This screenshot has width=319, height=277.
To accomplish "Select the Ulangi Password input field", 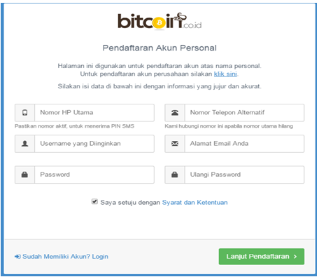I will 244,175.
